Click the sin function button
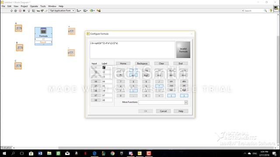This screenshot has height=157, width=280. click(x=171, y=82)
